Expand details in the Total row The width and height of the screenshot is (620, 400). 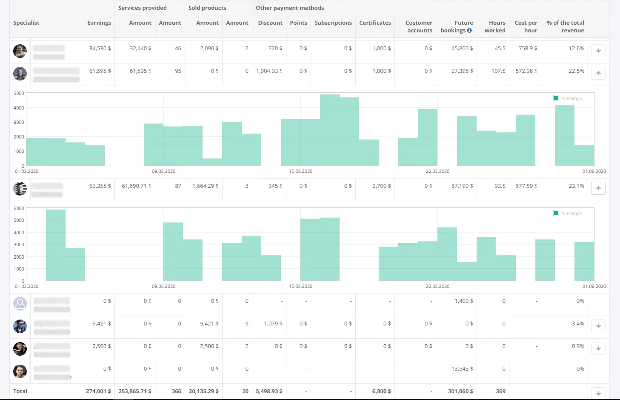(x=598, y=393)
